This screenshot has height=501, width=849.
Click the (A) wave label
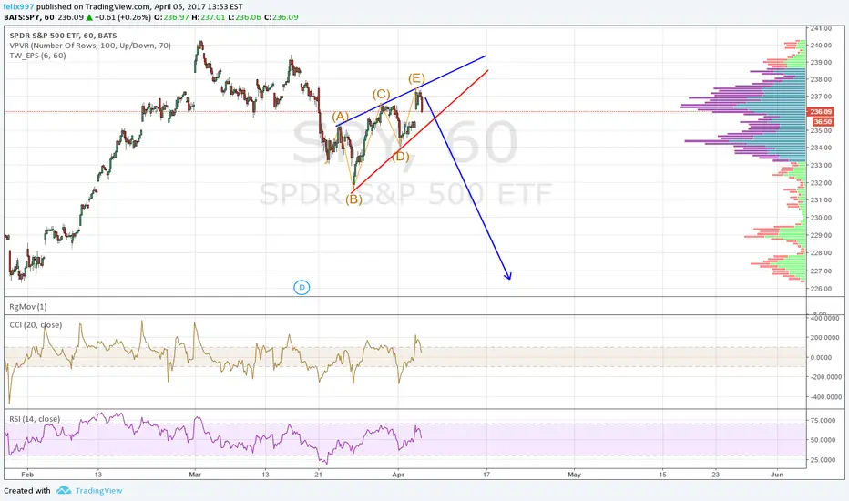click(341, 117)
